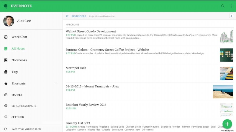Click the All Notes icon

click(6, 49)
